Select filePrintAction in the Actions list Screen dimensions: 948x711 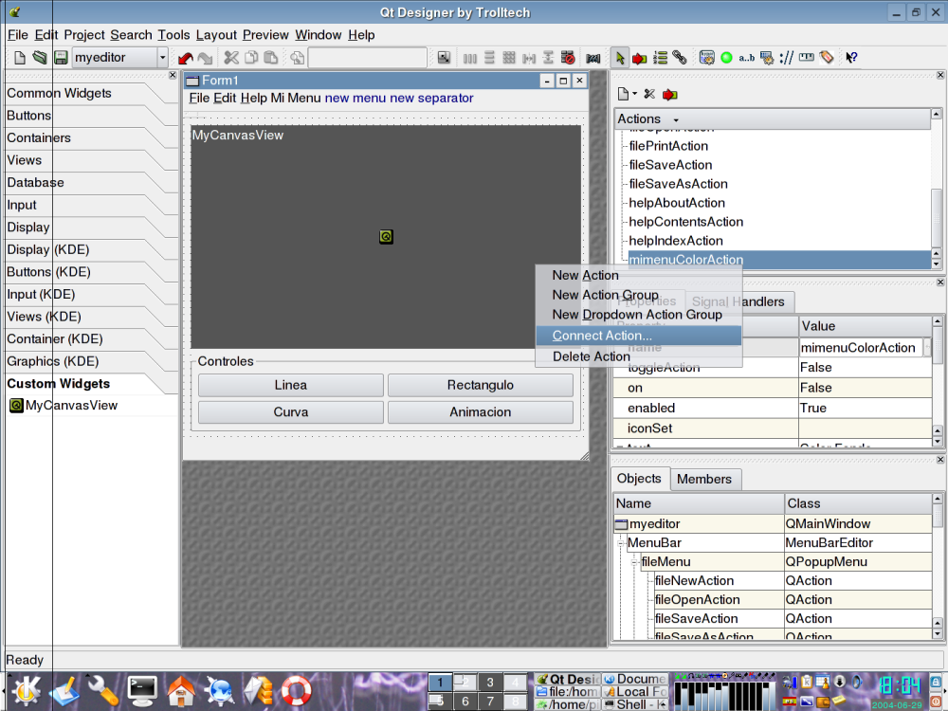click(668, 146)
